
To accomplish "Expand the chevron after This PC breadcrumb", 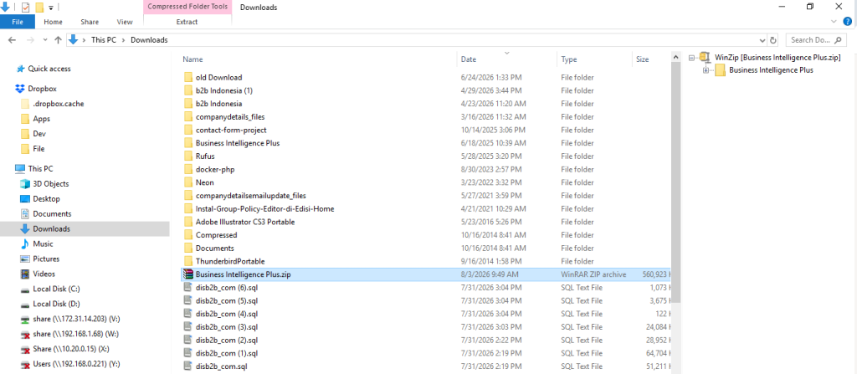I will click(x=124, y=40).
